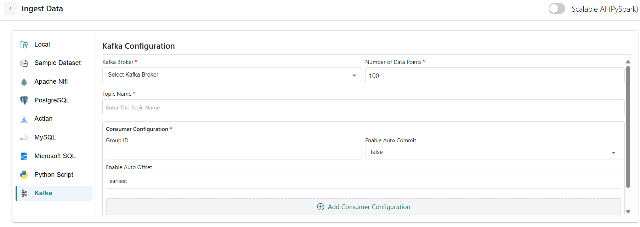The height and width of the screenshot is (227, 640).
Task: Click the Sample Dataset icon
Action: point(24,63)
